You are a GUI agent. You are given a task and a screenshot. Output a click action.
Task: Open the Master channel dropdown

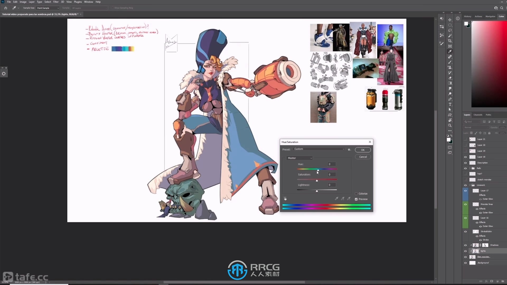300,158
